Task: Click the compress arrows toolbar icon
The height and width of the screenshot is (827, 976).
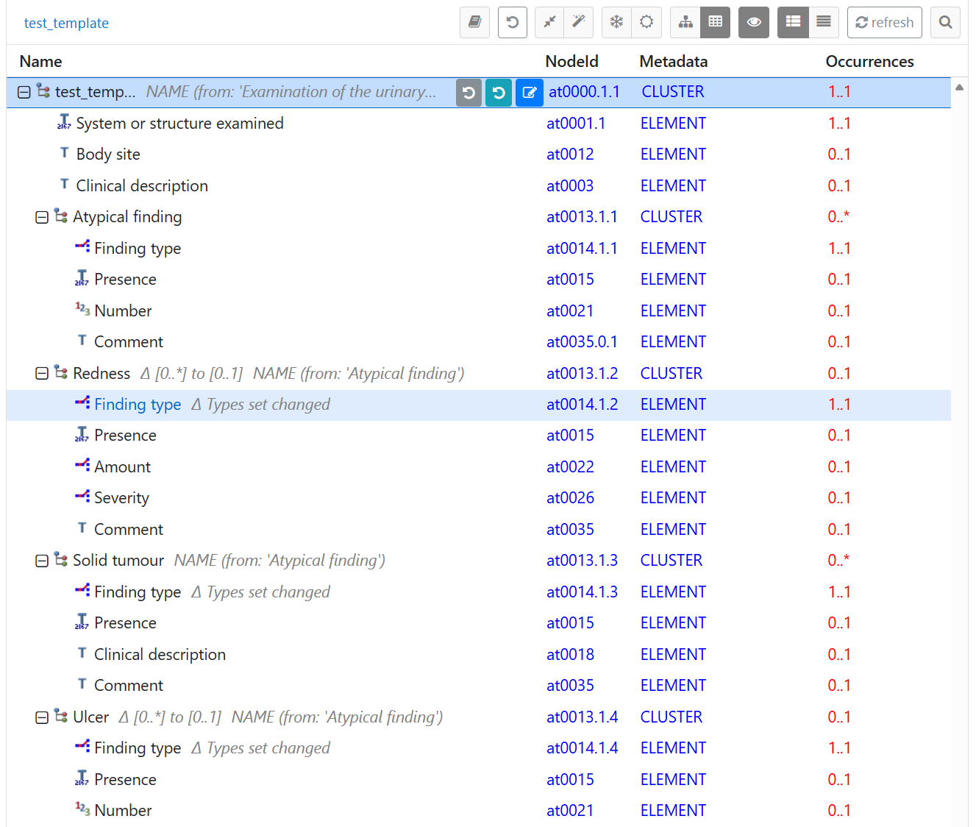Action: pyautogui.click(x=549, y=22)
